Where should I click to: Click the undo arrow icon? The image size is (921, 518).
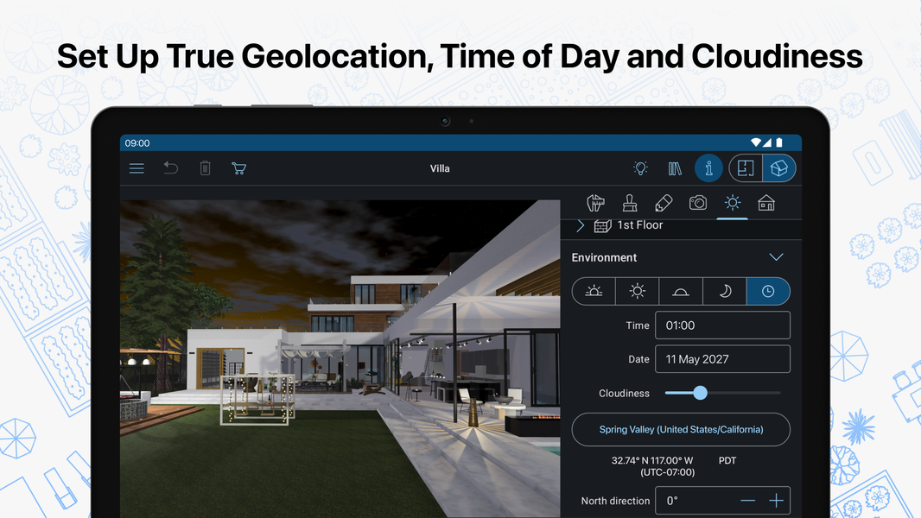pyautogui.click(x=171, y=168)
